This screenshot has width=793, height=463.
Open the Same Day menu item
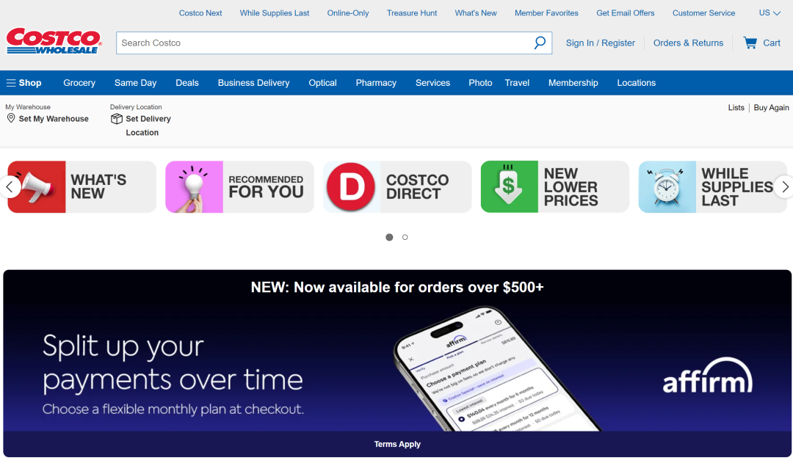pos(136,83)
